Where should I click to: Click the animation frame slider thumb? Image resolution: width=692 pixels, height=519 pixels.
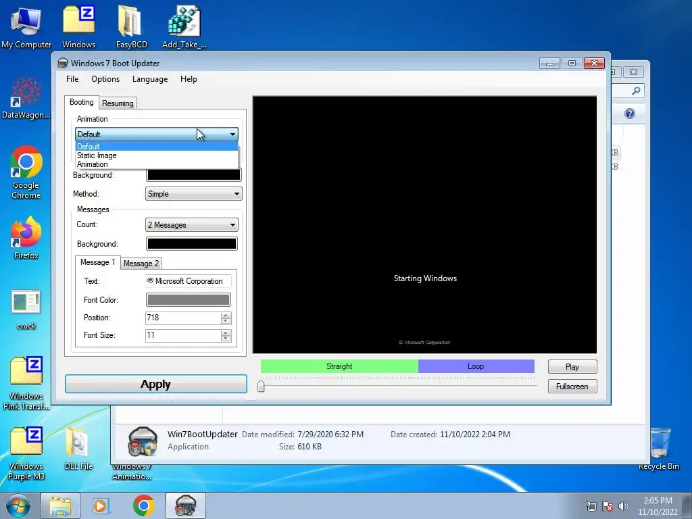(261, 386)
